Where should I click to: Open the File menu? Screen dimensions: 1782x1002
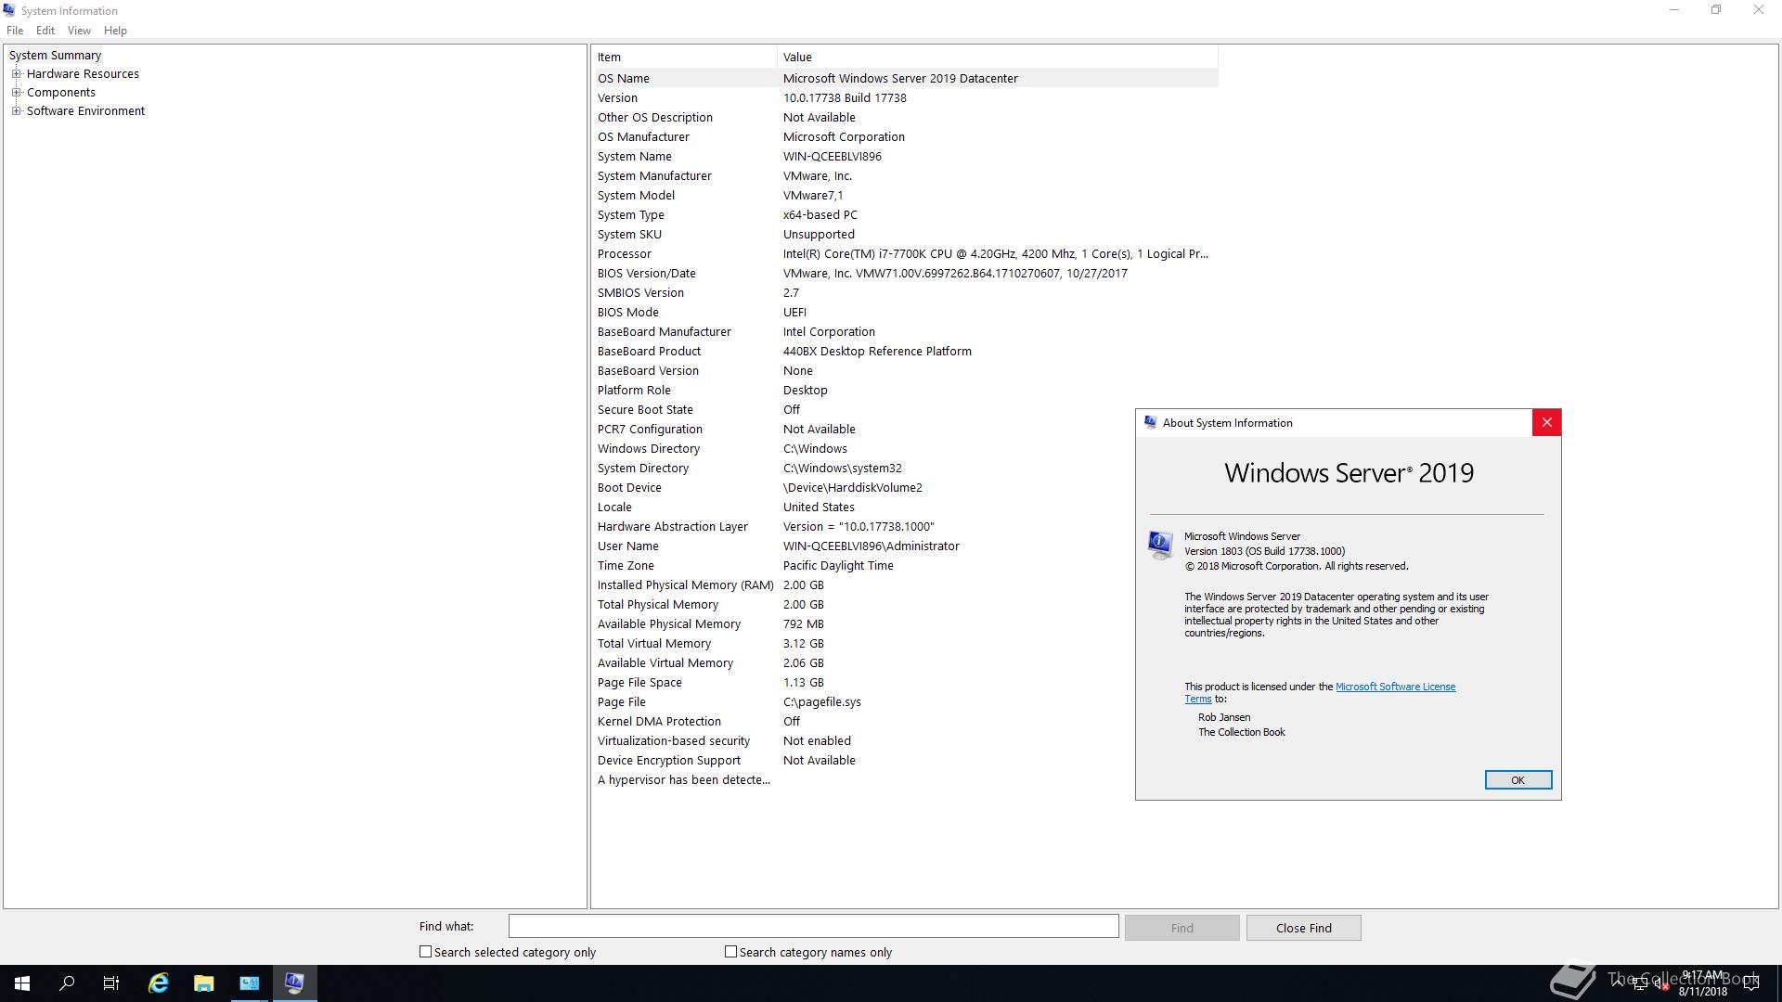(x=15, y=31)
